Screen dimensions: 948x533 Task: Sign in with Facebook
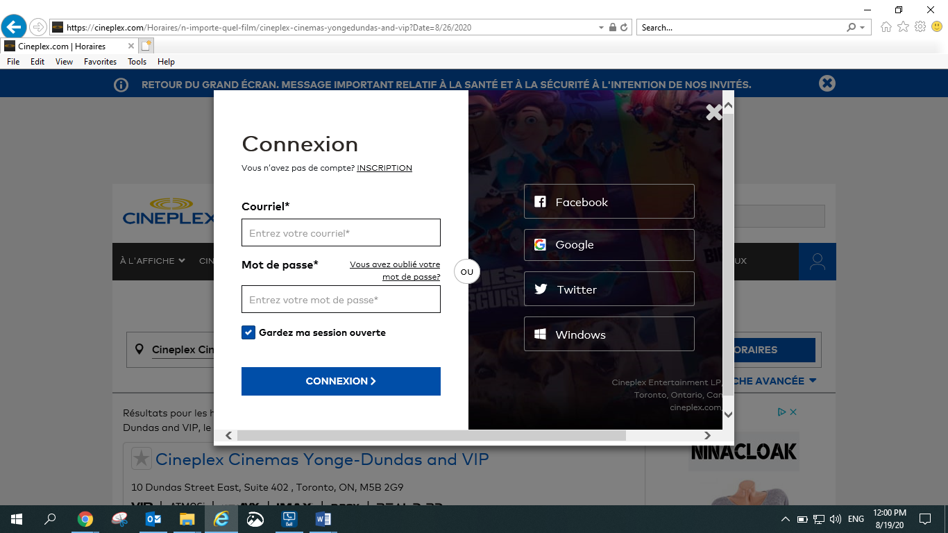coord(609,202)
